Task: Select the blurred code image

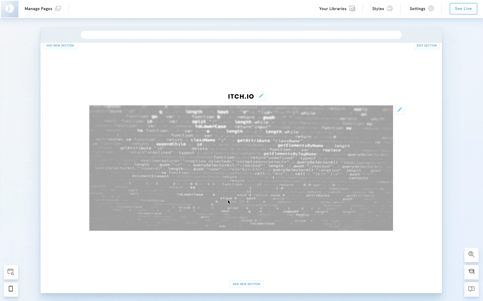Action: (241, 168)
